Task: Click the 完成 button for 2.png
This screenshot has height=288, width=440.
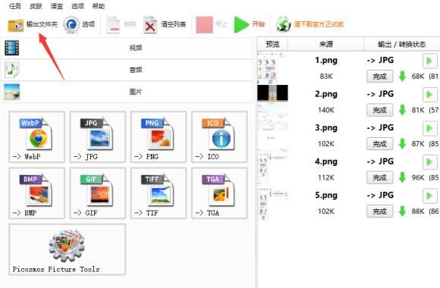Action: coord(379,110)
